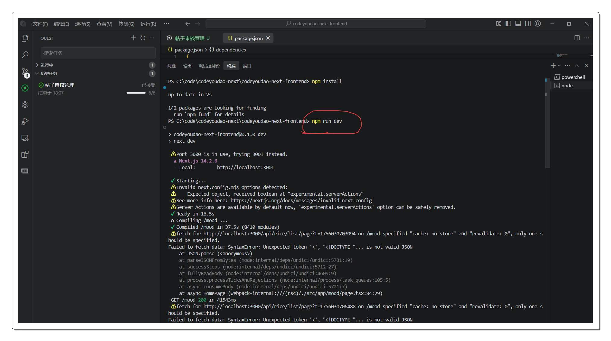
Task: Open the Accounts profile icon
Action: point(538,23)
